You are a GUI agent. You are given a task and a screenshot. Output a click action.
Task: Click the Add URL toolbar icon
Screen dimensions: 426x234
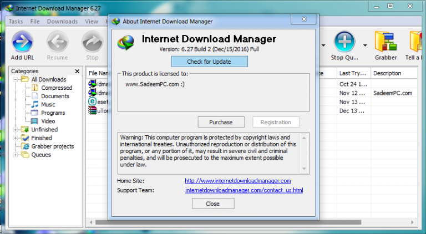[x=22, y=42]
